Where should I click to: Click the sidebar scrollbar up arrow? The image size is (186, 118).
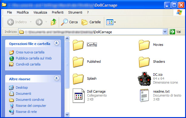tap(67, 38)
